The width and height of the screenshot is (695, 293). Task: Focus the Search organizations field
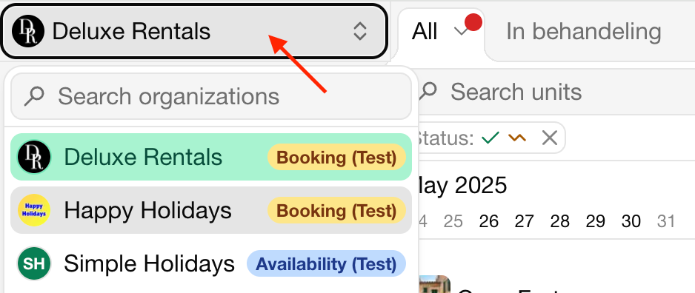(211, 96)
